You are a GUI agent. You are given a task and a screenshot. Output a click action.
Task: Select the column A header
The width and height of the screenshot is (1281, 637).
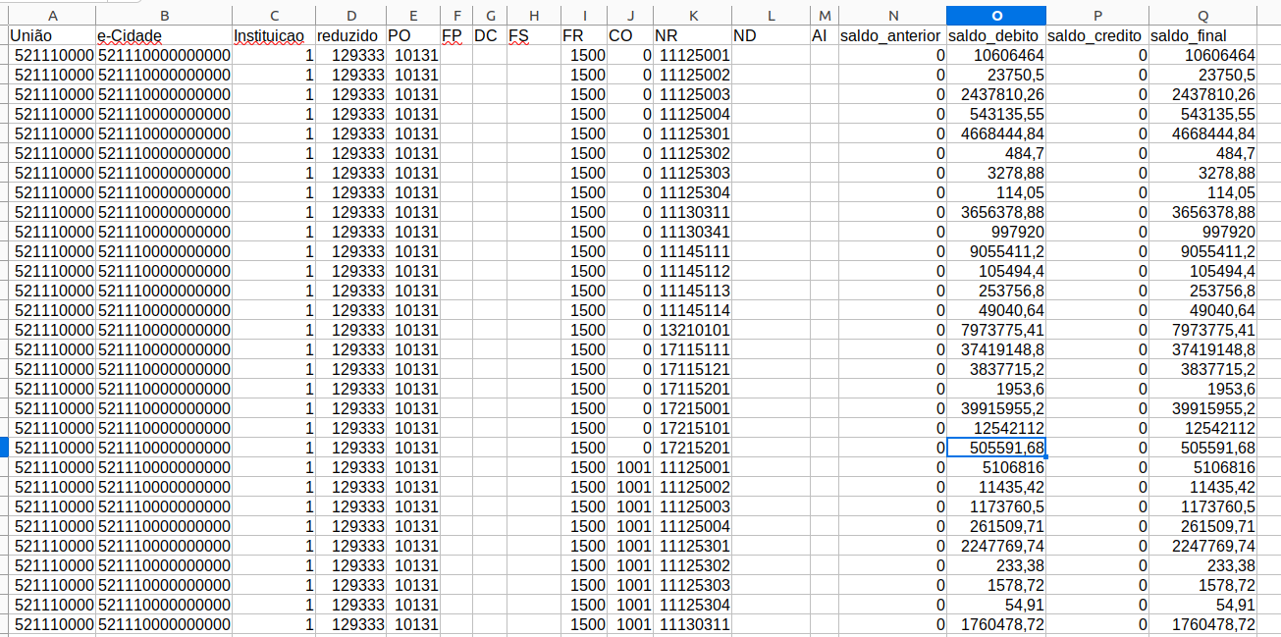point(51,16)
